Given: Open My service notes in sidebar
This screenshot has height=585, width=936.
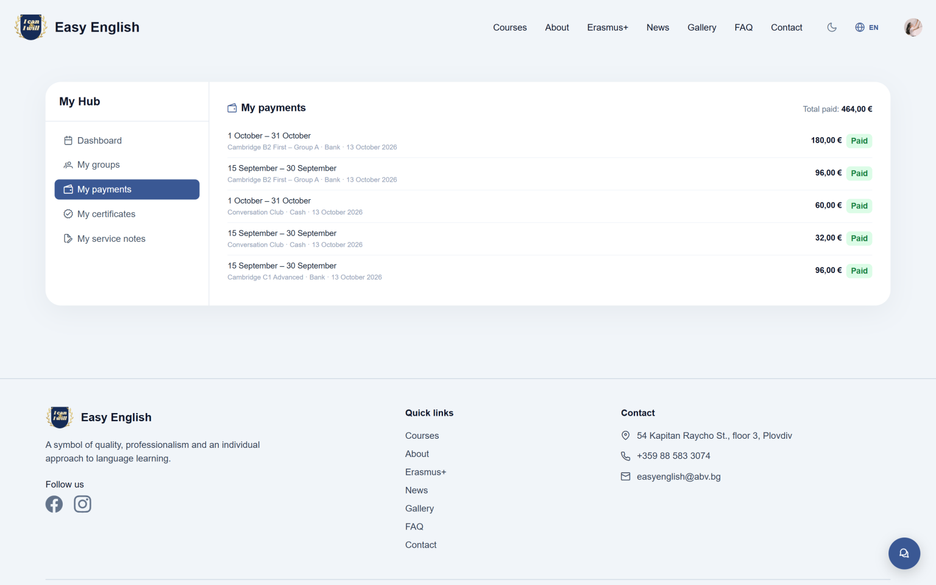Looking at the screenshot, I should [127, 238].
